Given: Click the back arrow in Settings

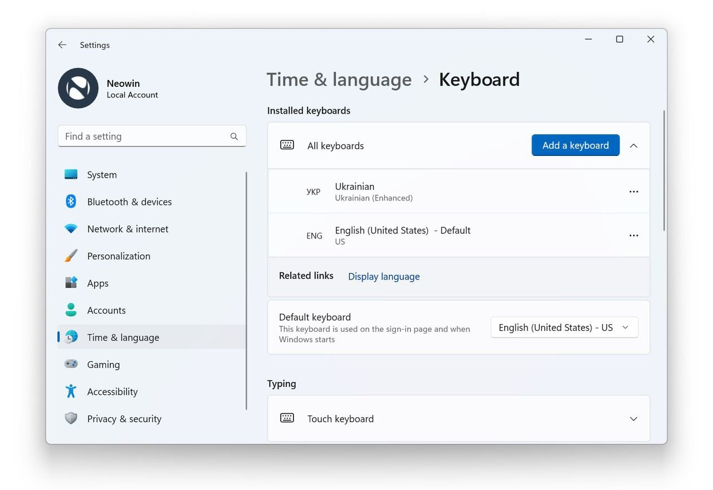Looking at the screenshot, I should click(x=62, y=45).
